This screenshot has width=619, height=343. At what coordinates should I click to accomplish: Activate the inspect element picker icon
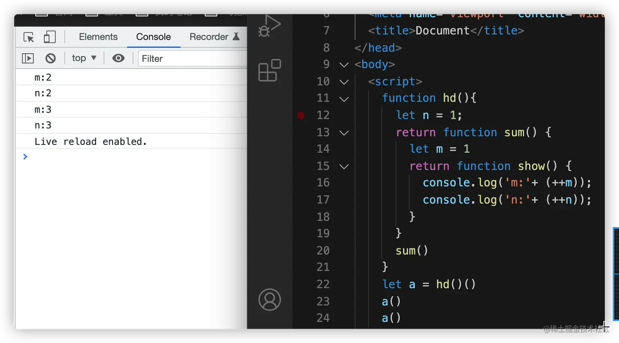[x=29, y=37]
